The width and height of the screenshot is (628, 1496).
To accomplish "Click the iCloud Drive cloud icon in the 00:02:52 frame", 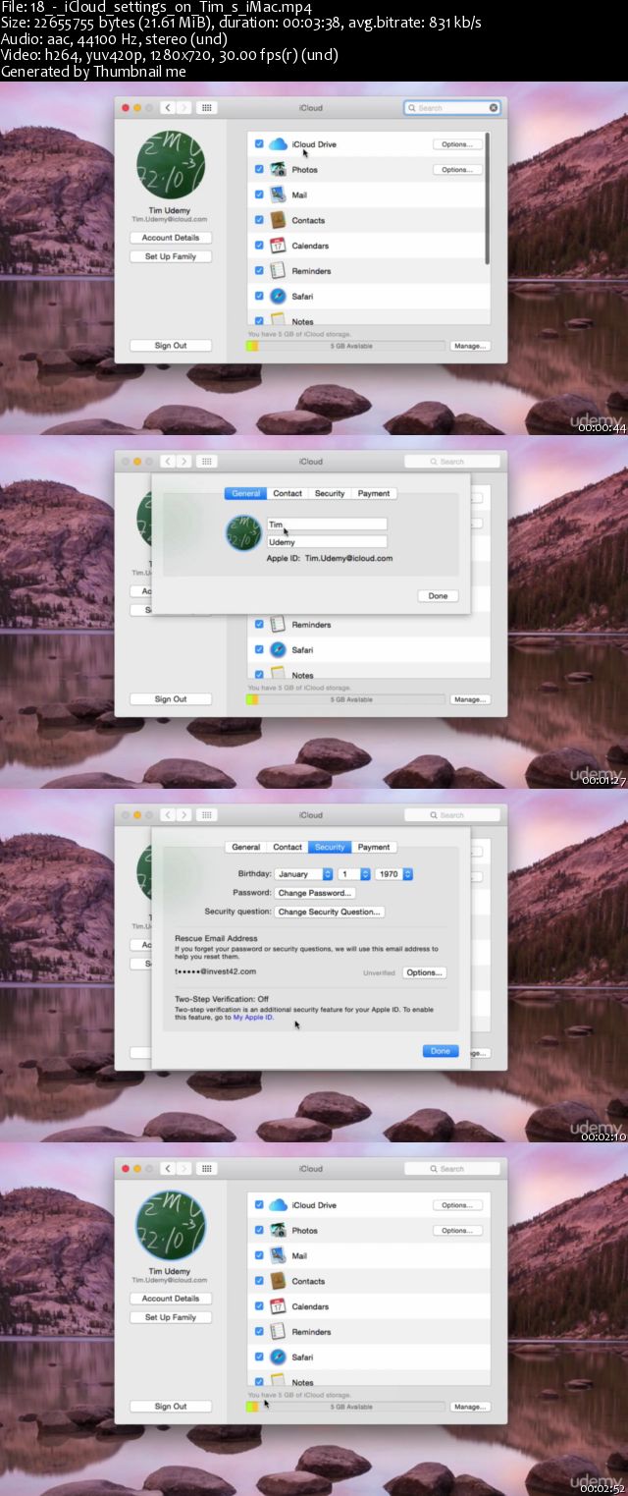I will [278, 1205].
